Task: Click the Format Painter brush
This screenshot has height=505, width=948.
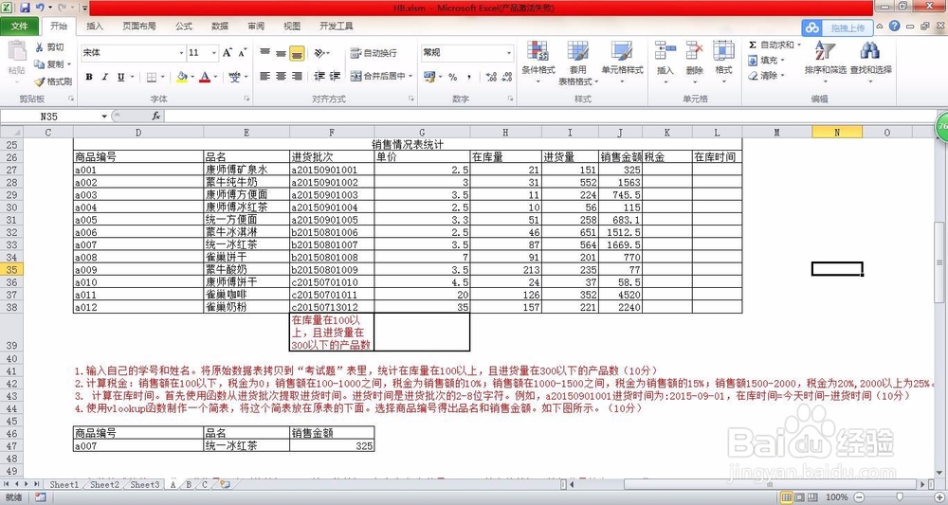Action: point(40,81)
